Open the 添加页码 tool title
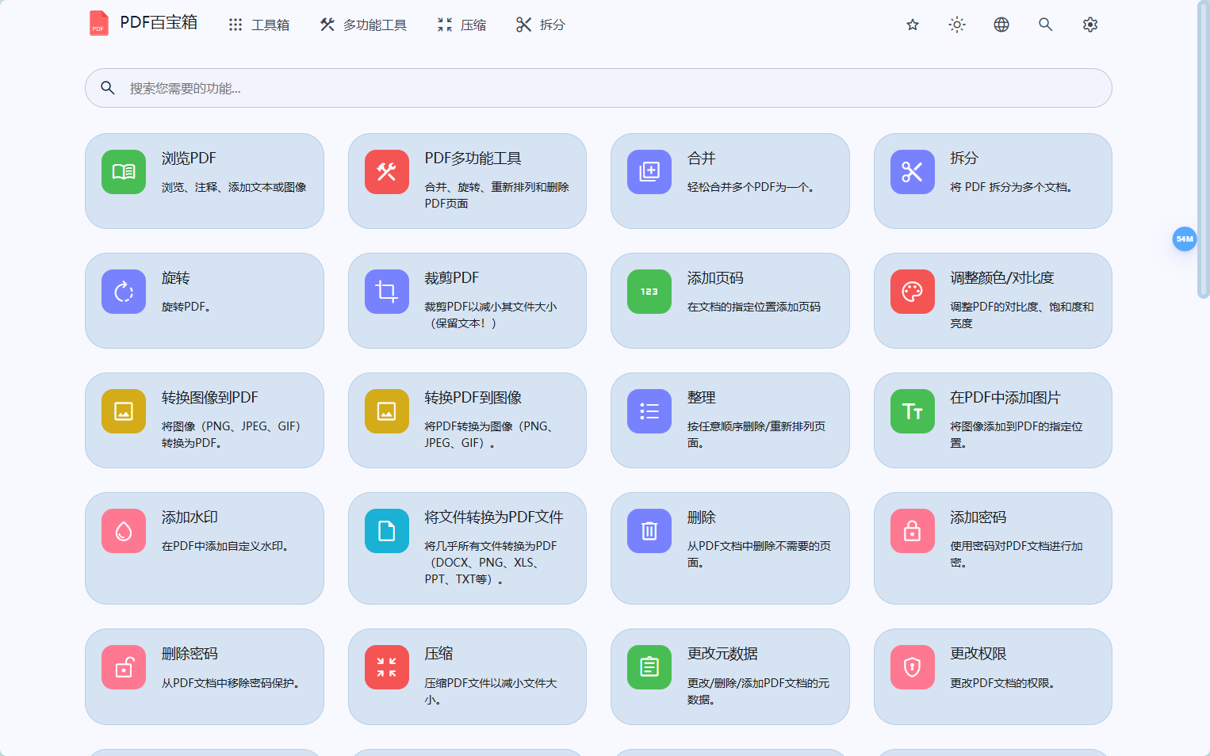 coord(715,278)
